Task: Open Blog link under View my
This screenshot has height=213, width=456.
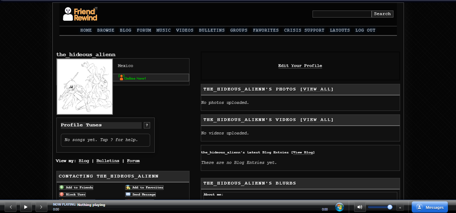Action: (84, 161)
